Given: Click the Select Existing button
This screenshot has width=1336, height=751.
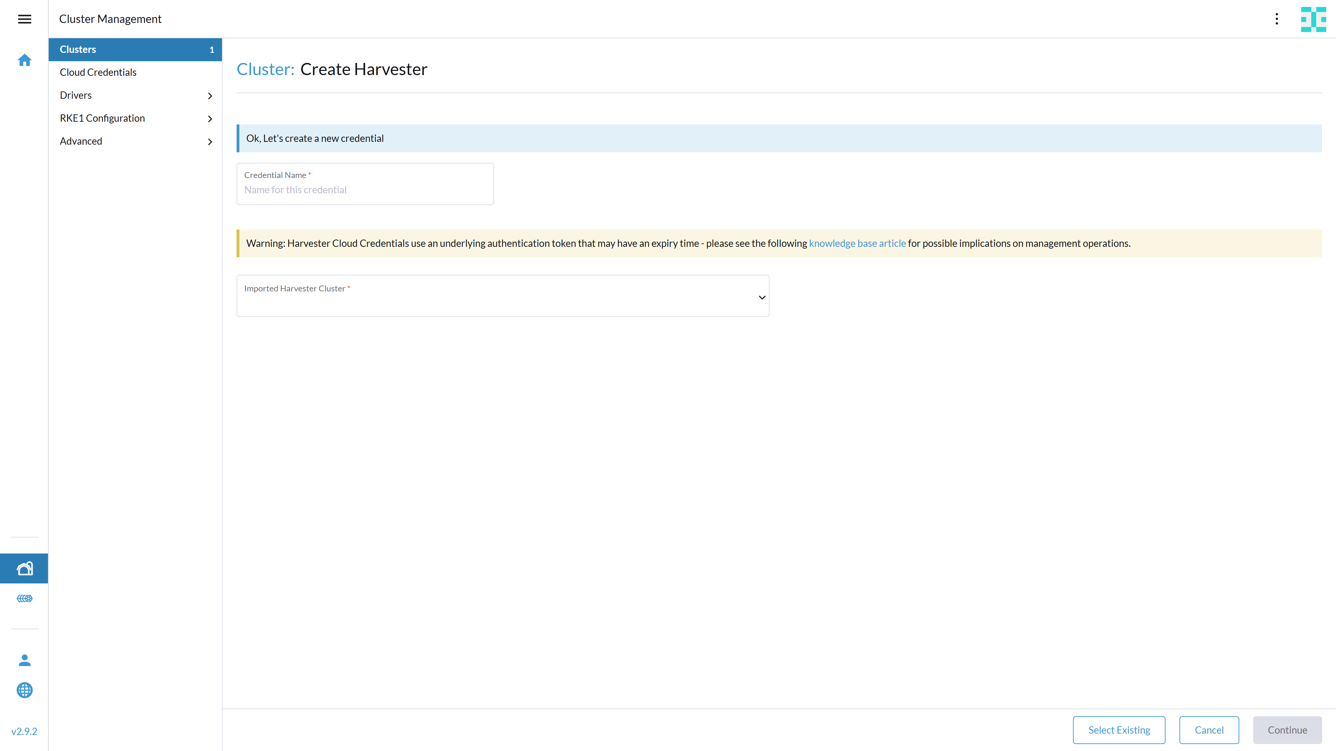Looking at the screenshot, I should [x=1119, y=730].
